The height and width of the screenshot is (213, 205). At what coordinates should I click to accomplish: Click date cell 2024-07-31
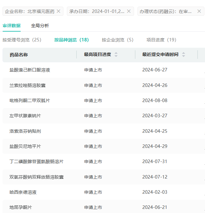click(x=155, y=161)
